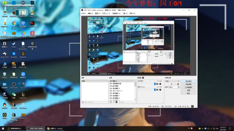This screenshot has width=234, height=131.
Task: Open the OBS Studio desktop icon
Action: click(14, 86)
